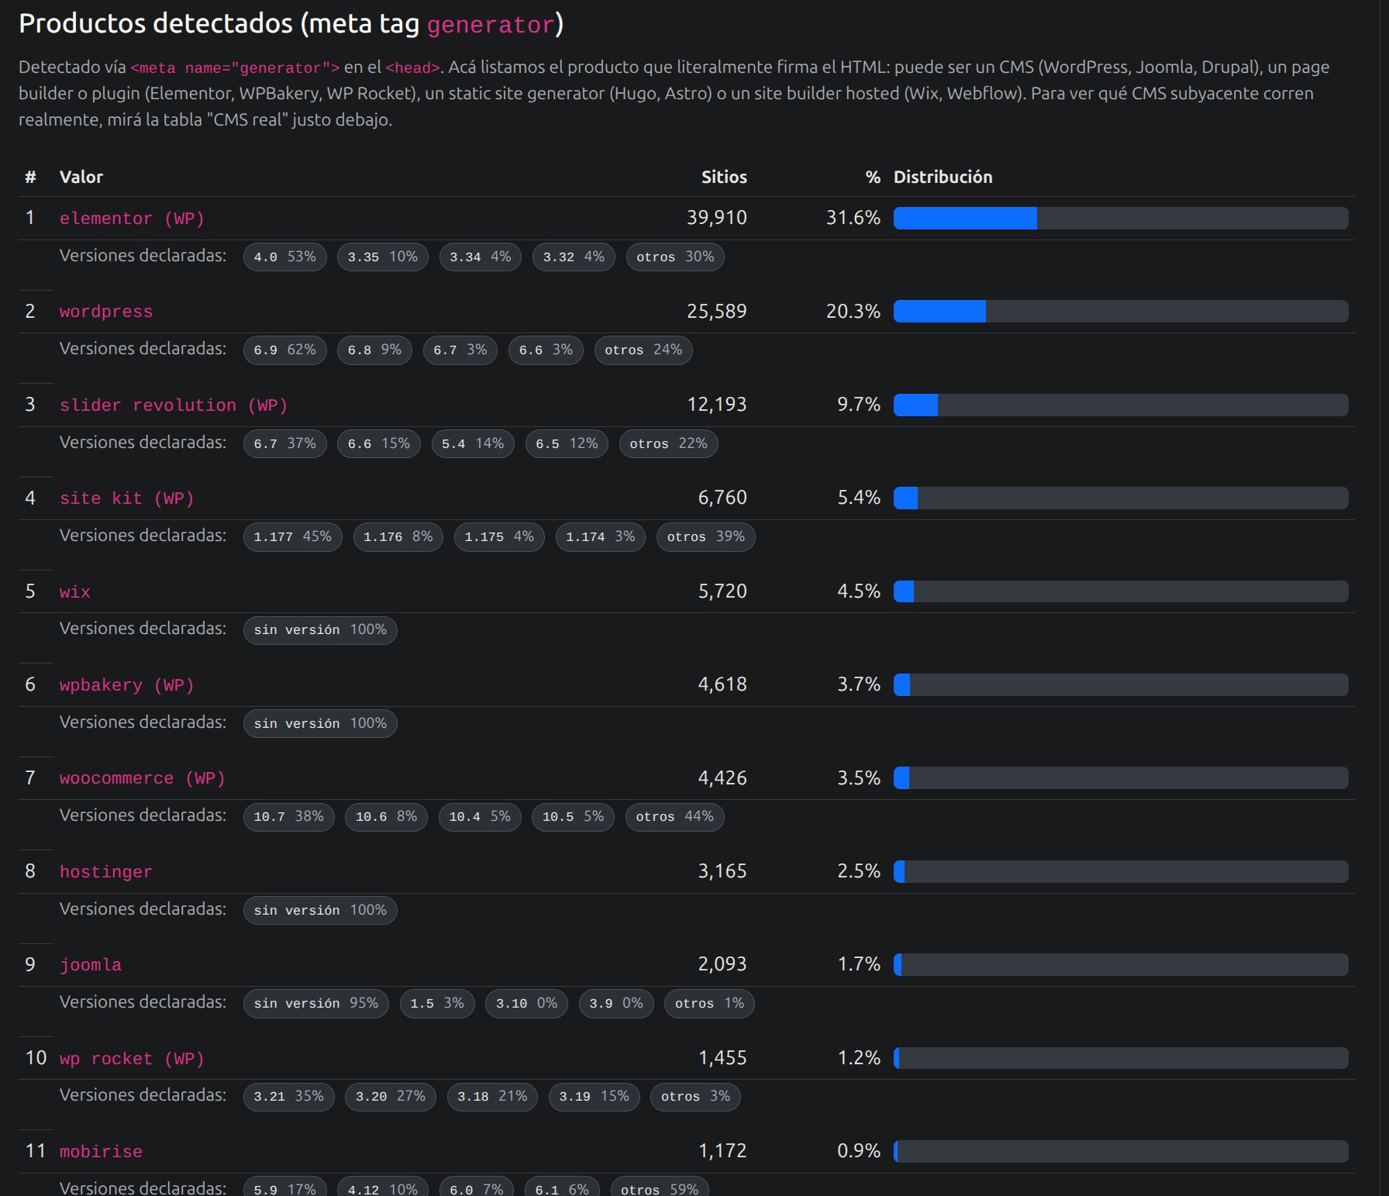This screenshot has width=1389, height=1196.
Task: Click the elementor version chip 3.32 4%
Action: coord(574,257)
